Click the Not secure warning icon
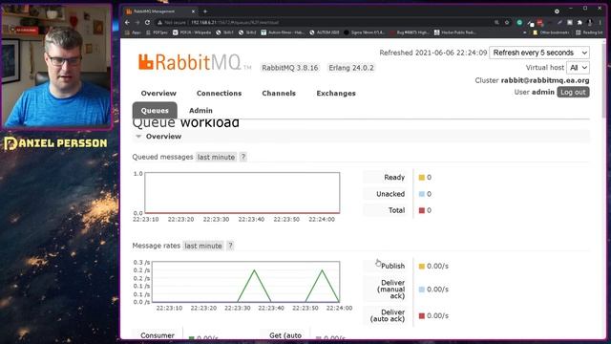This screenshot has width=611, height=344. click(x=159, y=23)
